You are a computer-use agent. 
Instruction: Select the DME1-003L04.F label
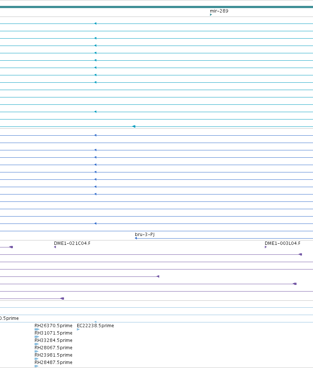[x=282, y=243]
